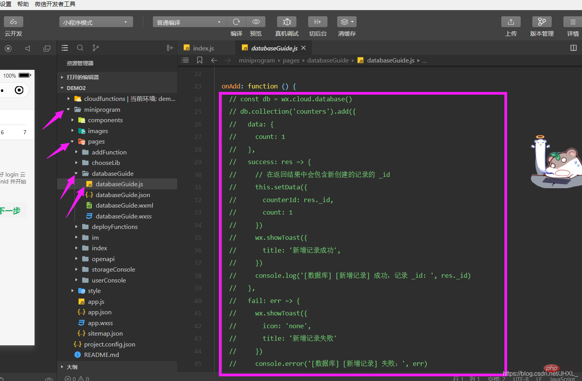Expand the im folder
The width and height of the screenshot is (582, 381).
(117, 237)
